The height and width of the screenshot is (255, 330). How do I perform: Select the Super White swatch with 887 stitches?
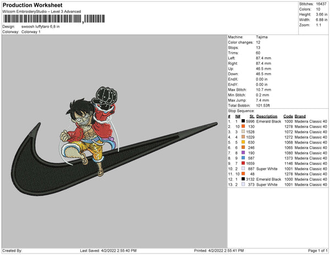tap(243, 168)
